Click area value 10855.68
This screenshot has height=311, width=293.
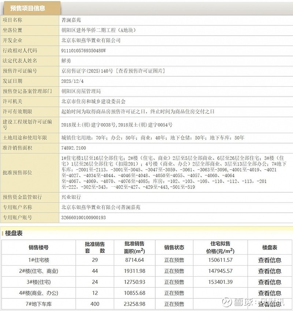(x=134, y=293)
